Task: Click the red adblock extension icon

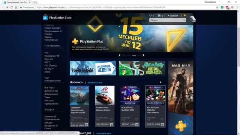Action: click(x=227, y=7)
